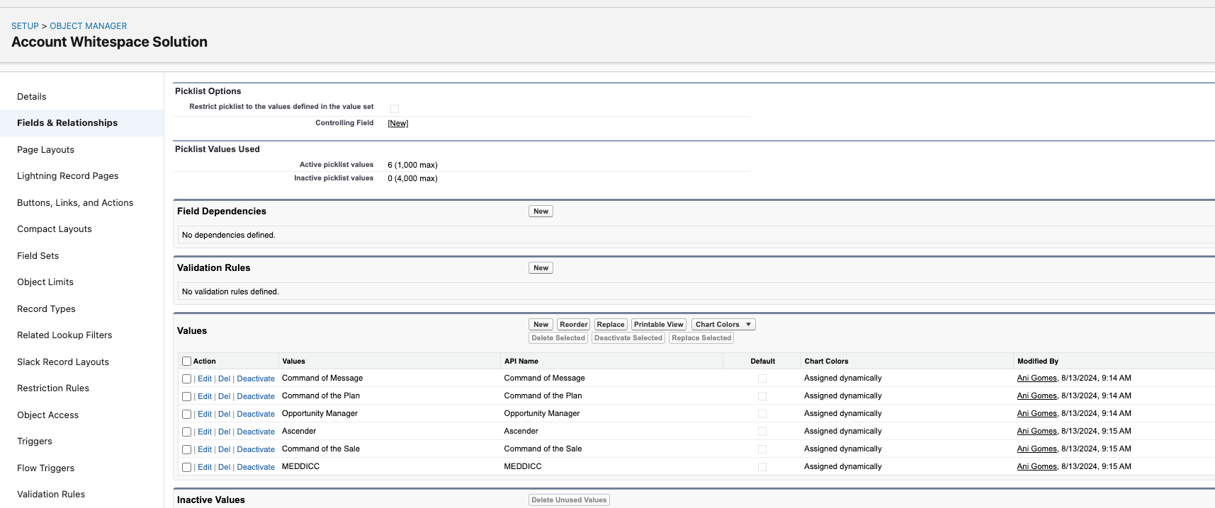Viewport: 1215px width, 508px height.
Task: Delete the Command of the Sale value
Action: coord(224,450)
